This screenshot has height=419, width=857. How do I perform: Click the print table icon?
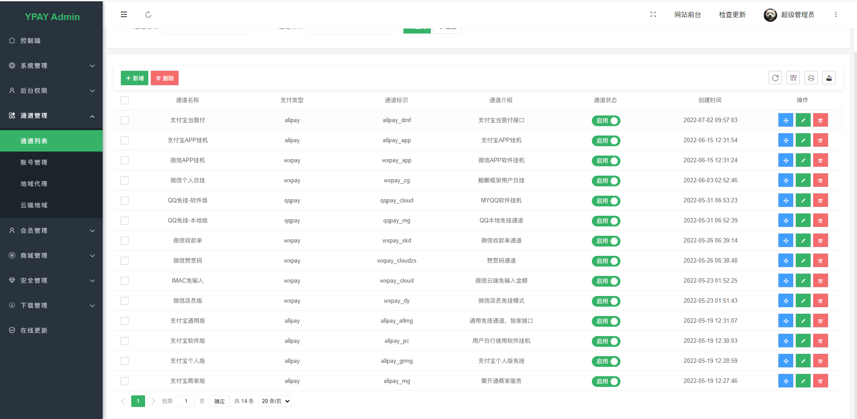pyautogui.click(x=811, y=78)
